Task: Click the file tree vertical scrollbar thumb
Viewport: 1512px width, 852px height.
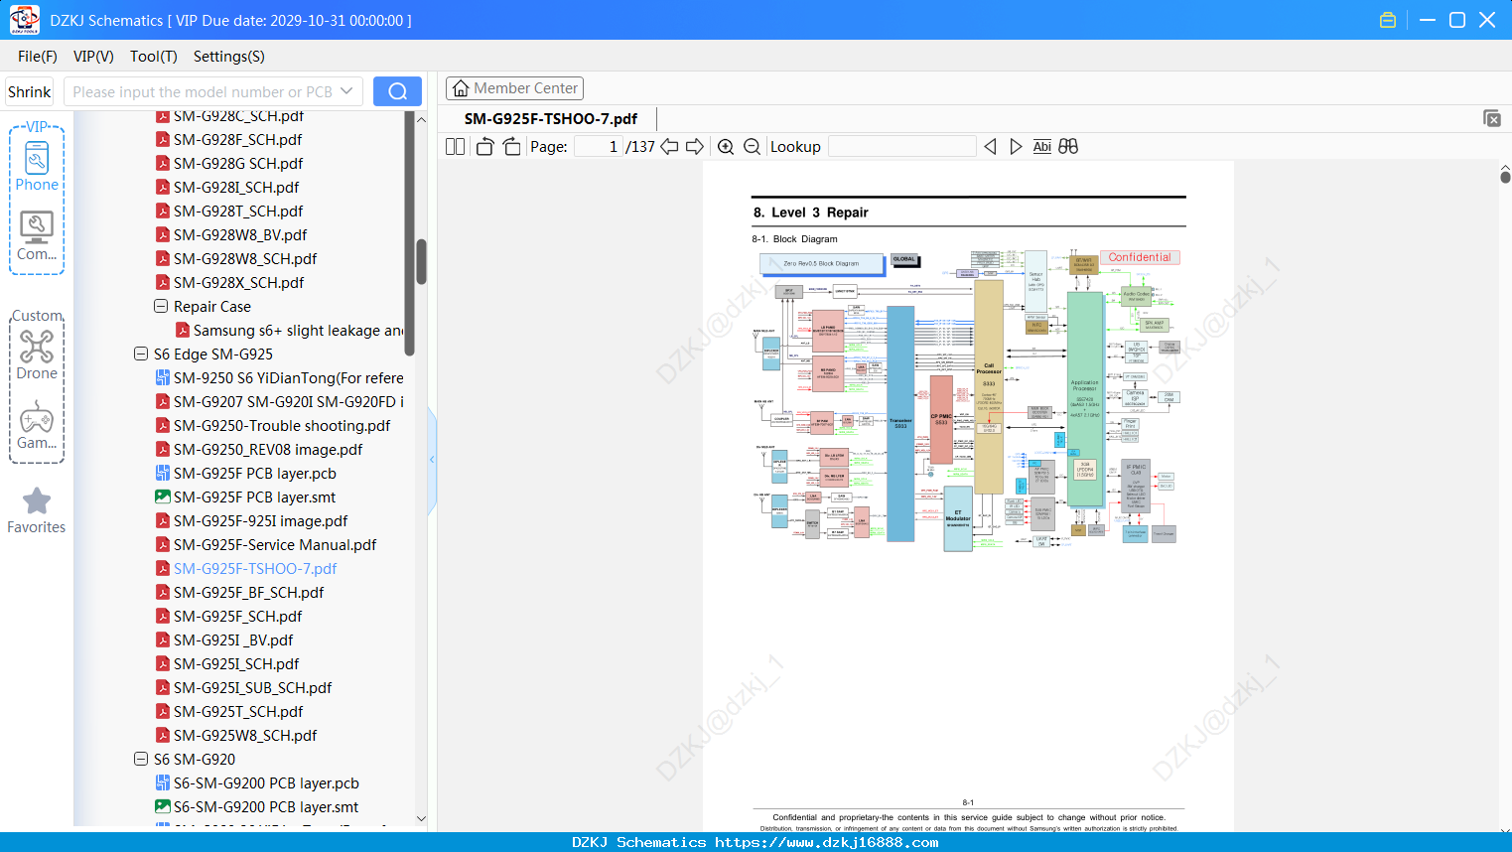Action: (x=421, y=261)
